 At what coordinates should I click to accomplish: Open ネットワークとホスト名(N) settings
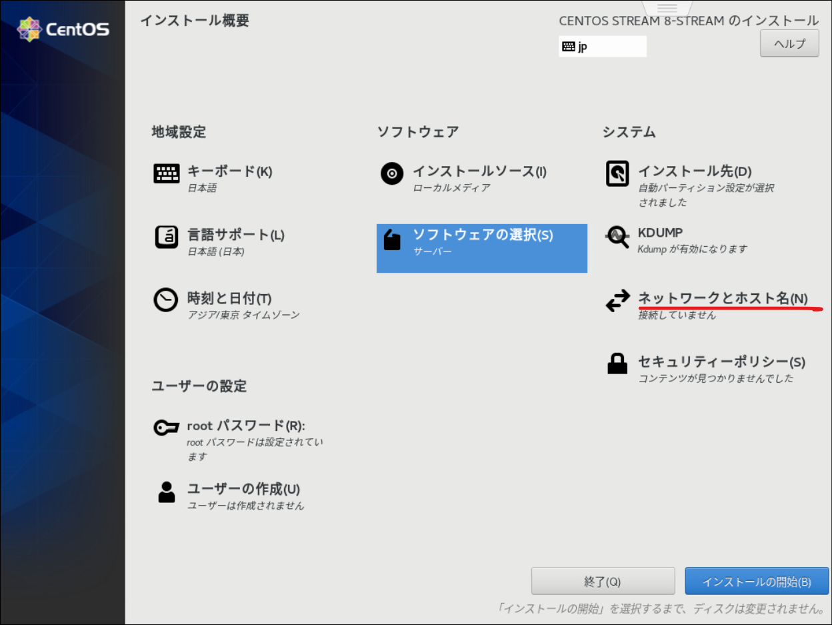coord(723,298)
